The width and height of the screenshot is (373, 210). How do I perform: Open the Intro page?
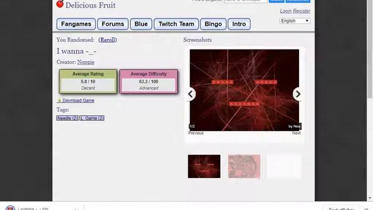pos(239,24)
